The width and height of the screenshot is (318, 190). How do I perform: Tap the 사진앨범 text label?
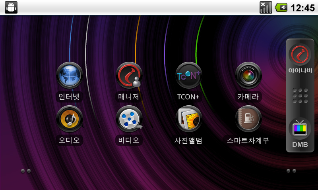pos(188,141)
